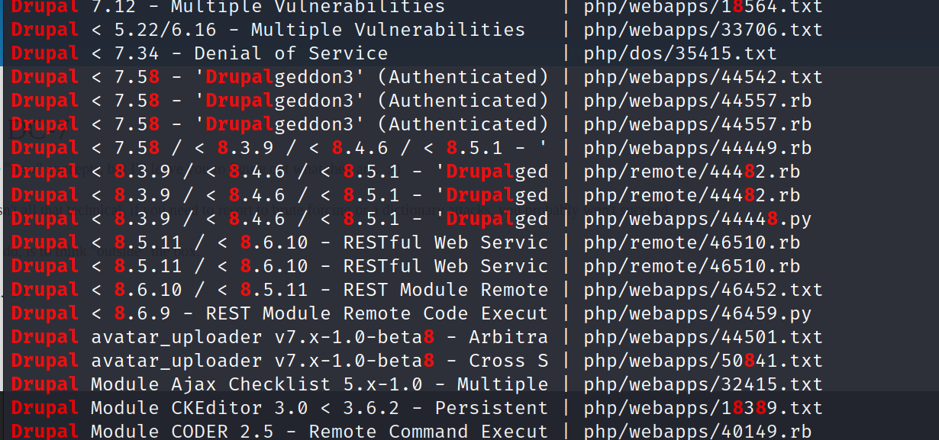Select php/dos/35415.txt path text
This screenshot has width=939, height=440.
[x=680, y=53]
